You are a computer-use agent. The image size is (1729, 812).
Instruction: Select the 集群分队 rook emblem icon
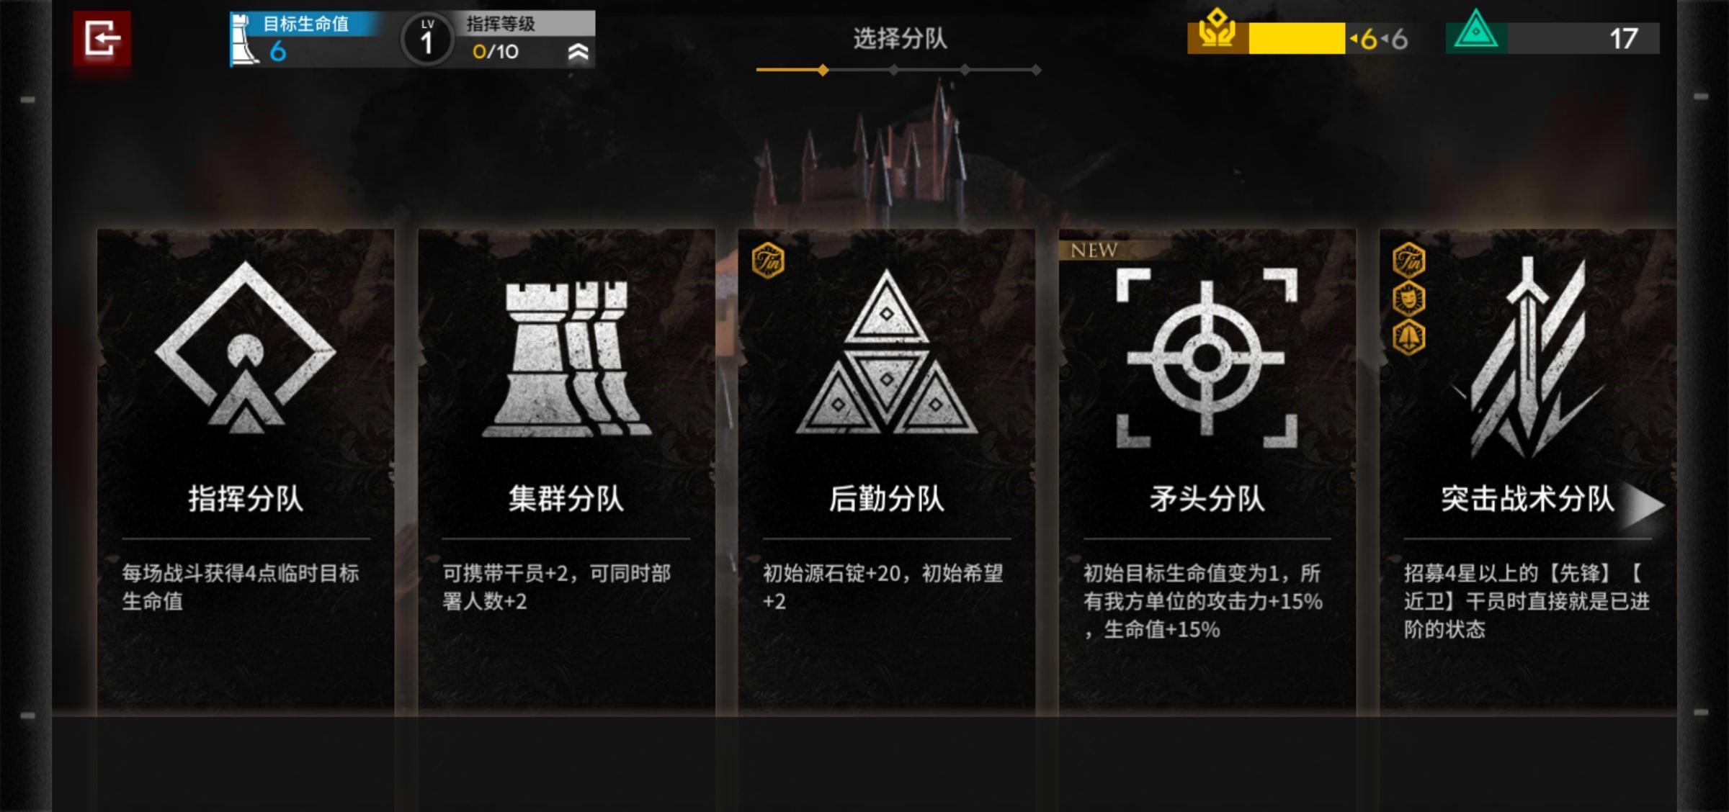[566, 359]
